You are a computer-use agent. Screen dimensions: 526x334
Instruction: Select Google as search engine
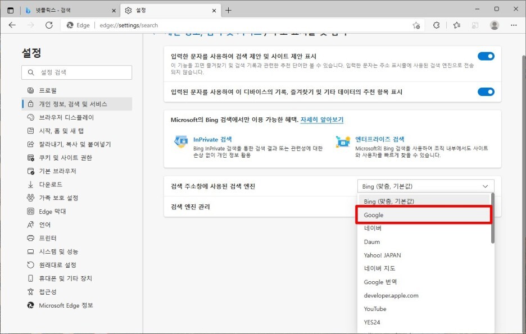[x=424, y=215]
